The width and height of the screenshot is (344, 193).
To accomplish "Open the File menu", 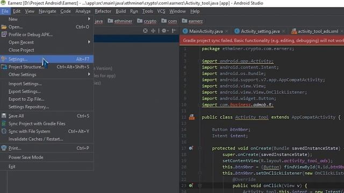I will [5, 11].
